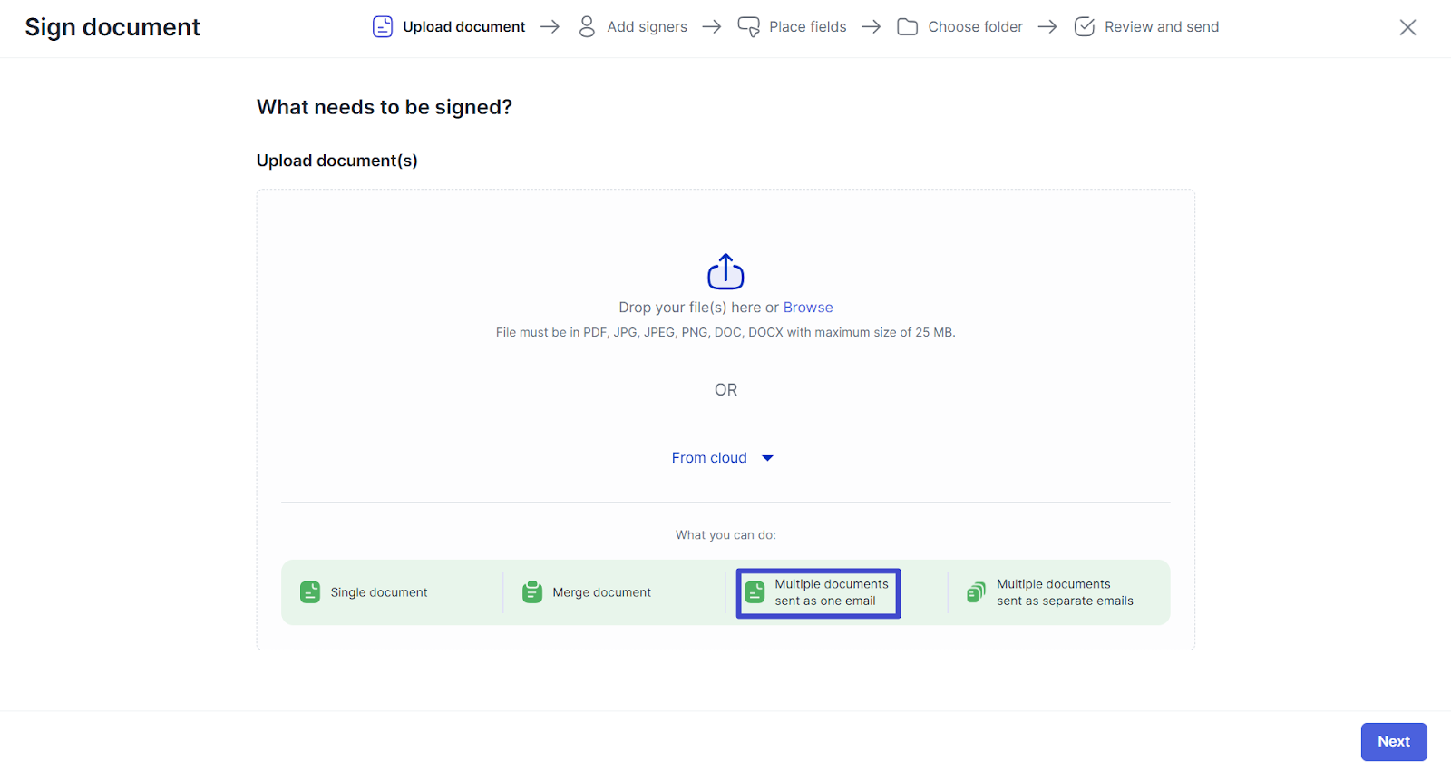Screen dimensions: 1451x772
Task: Select Multiple documents sent as separate emails
Action: [1064, 593]
